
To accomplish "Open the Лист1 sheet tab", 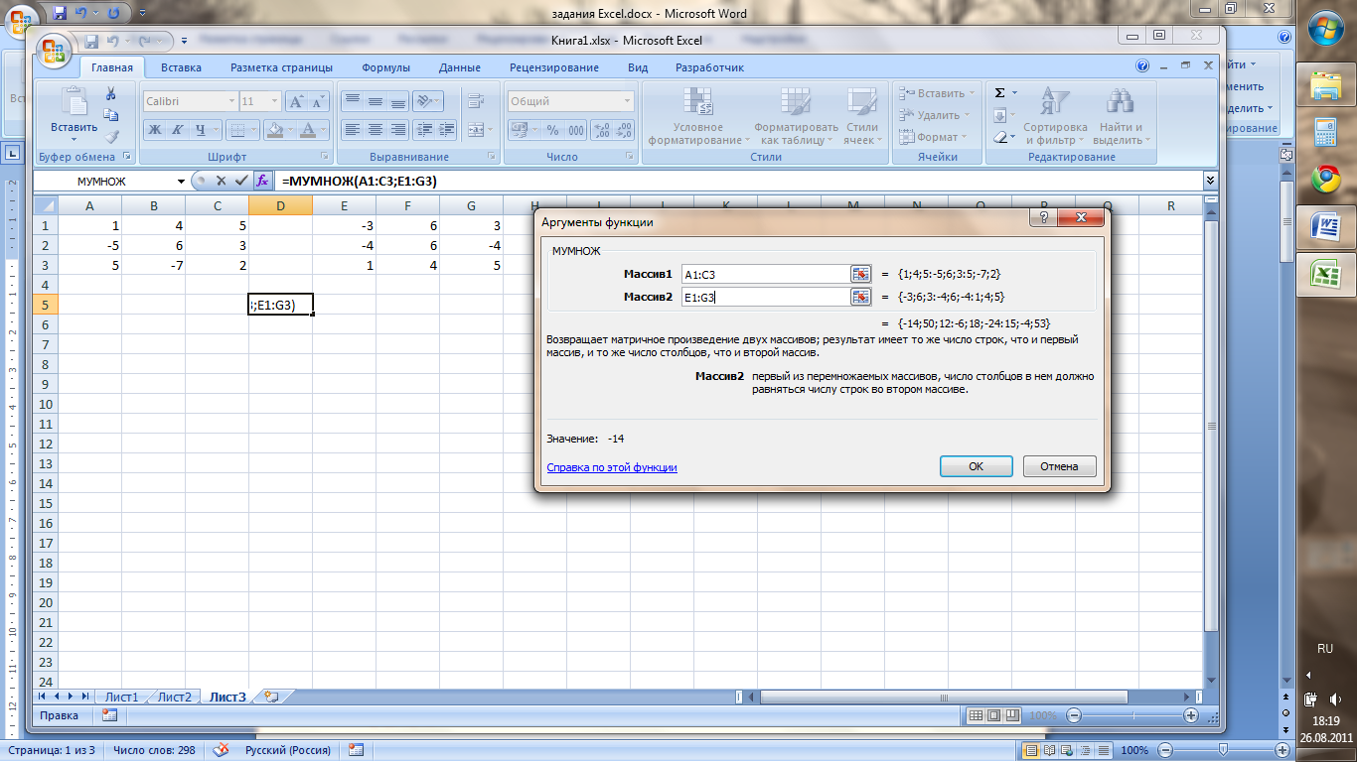I will tap(122, 697).
